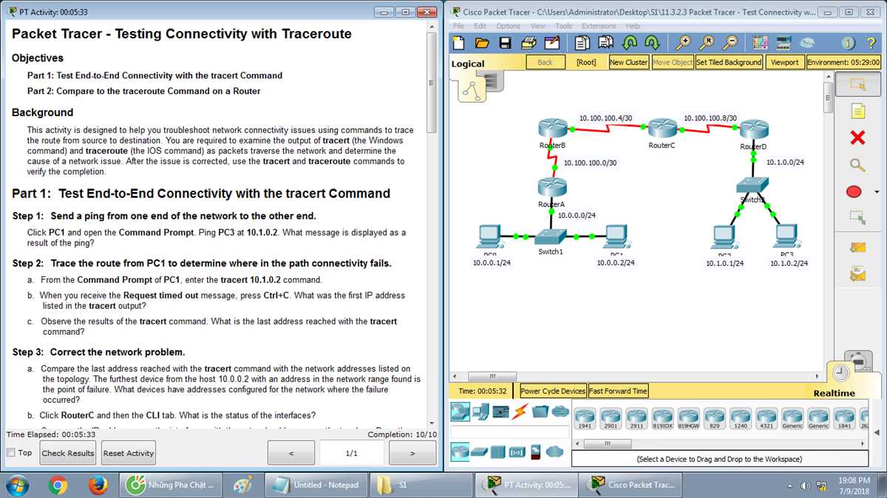
Task: Click the Redo green arrow icon
Action: pos(652,43)
